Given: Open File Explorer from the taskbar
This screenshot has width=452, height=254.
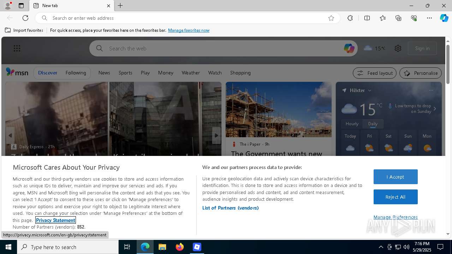Looking at the screenshot, I should pos(162,247).
